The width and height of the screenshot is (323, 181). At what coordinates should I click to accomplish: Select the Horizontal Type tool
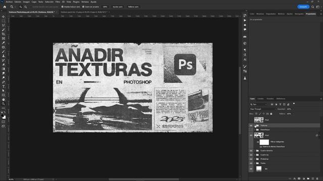click(x=4, y=86)
